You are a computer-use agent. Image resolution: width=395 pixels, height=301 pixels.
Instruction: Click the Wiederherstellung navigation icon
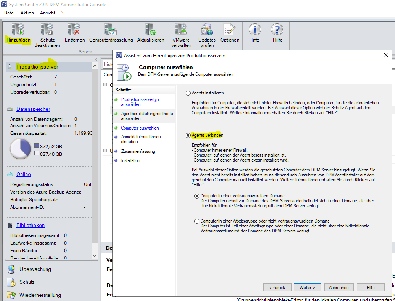click(11, 295)
